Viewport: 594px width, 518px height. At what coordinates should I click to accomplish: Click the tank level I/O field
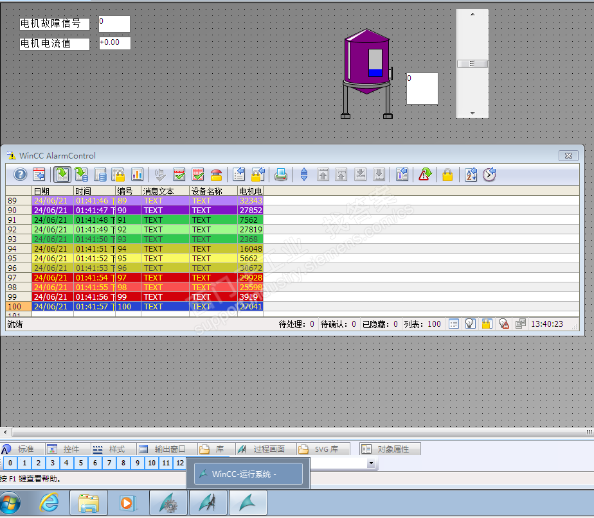[422, 89]
